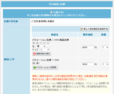Click the 新しく受注商品を追加する button
The image size is (114, 94).
point(94,29)
